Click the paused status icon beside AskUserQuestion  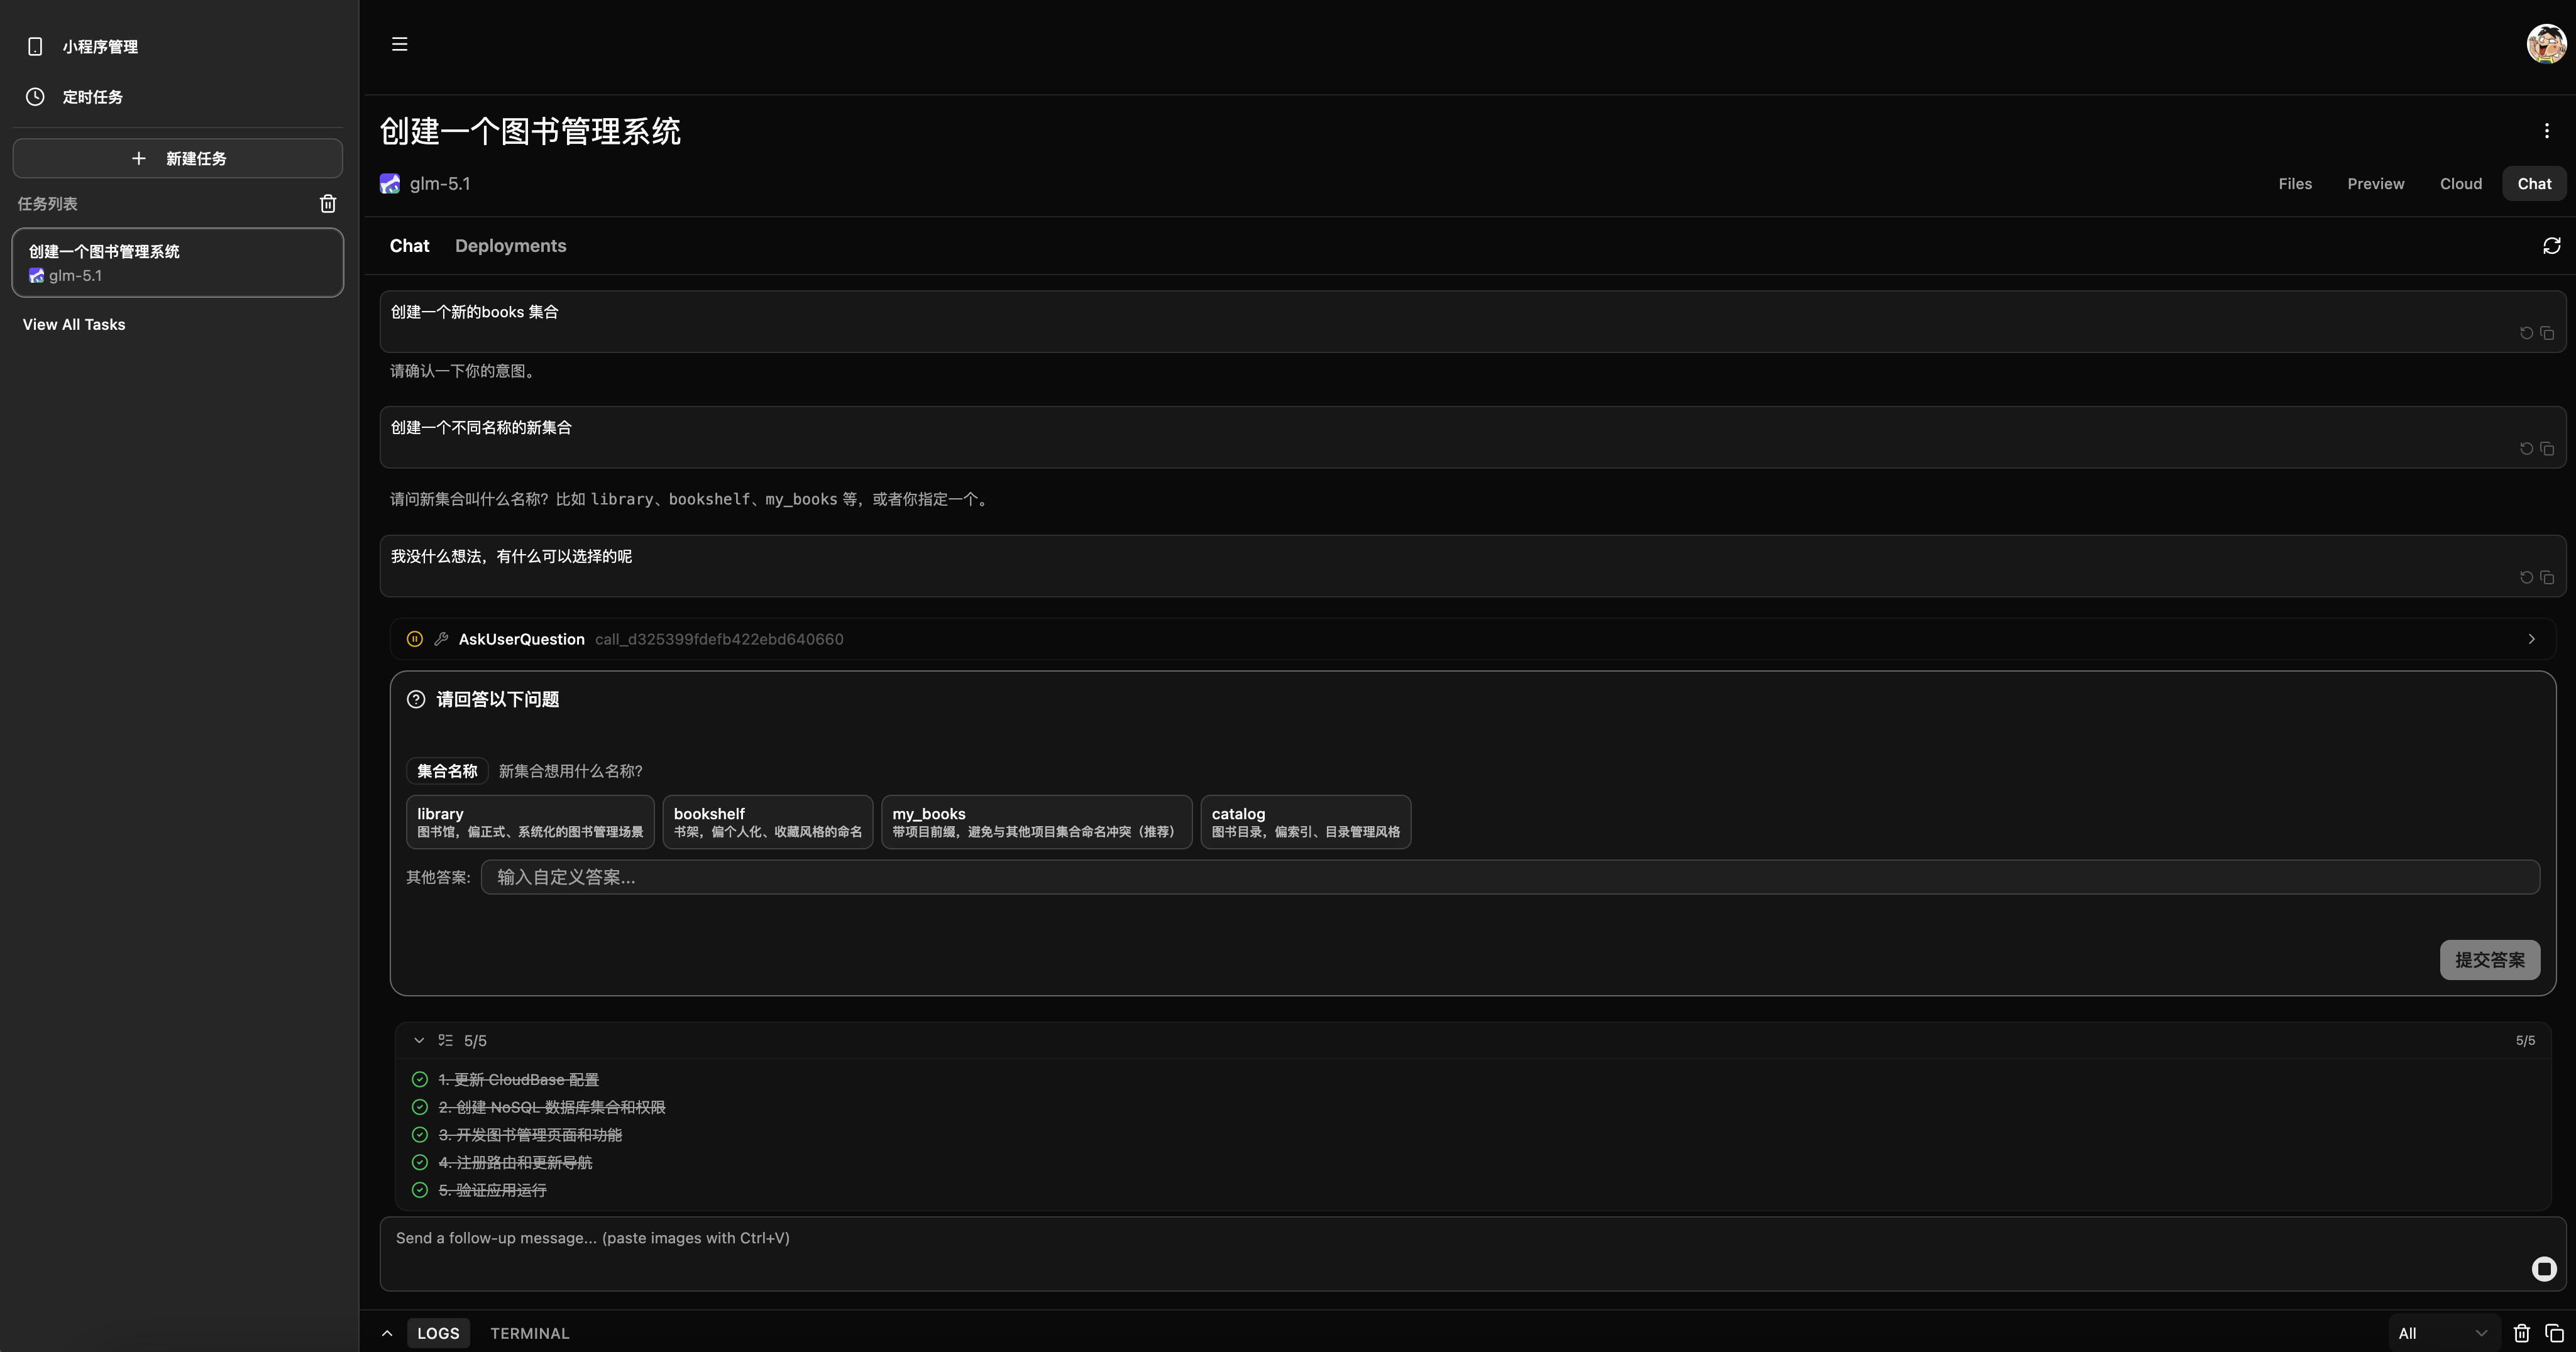coord(414,640)
